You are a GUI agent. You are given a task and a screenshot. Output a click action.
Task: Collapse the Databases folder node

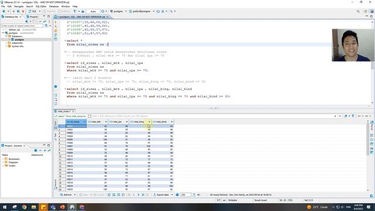point(6,36)
